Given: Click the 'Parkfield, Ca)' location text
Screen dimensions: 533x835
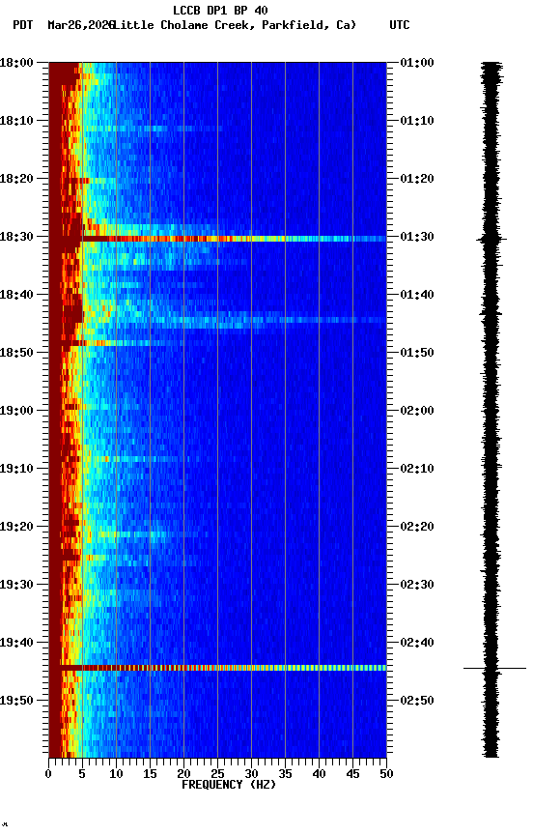Looking at the screenshot, I should pos(309,25).
